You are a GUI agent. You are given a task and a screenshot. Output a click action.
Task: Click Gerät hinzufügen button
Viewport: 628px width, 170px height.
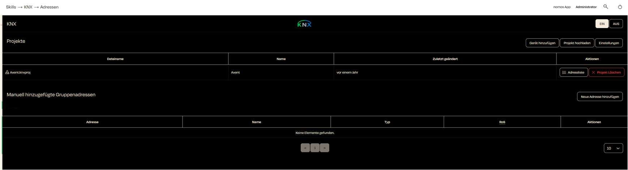pyautogui.click(x=542, y=43)
